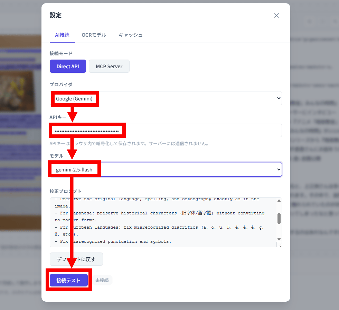Focus the APIキー password input field
This screenshot has width=339, height=310.
[166, 131]
